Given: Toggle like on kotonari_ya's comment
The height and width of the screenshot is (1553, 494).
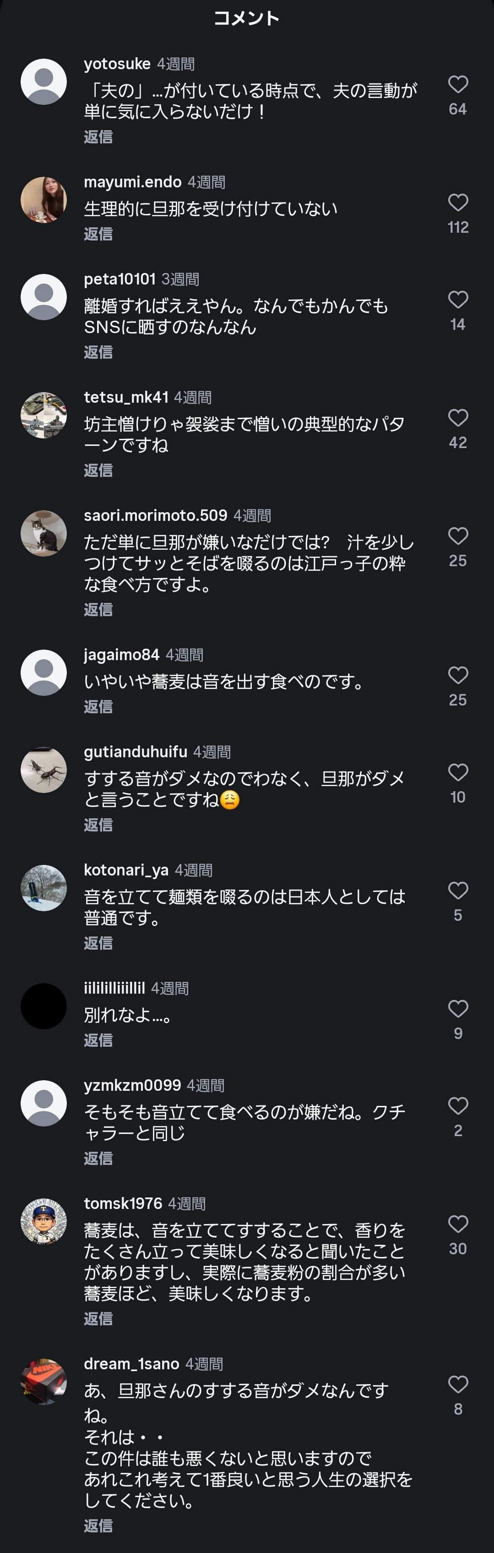Looking at the screenshot, I should point(458,891).
